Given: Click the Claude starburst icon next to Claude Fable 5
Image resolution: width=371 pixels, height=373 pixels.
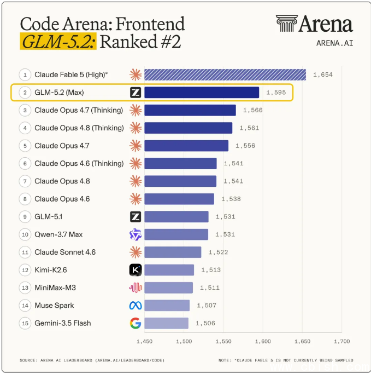Looking at the screenshot, I should 136,74.
